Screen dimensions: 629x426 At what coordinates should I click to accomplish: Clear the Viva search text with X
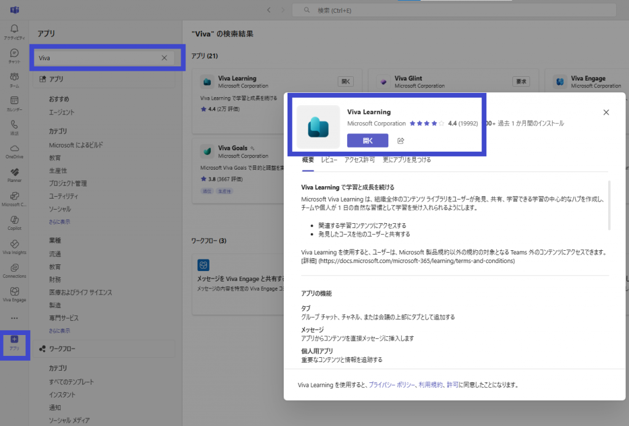click(x=164, y=58)
